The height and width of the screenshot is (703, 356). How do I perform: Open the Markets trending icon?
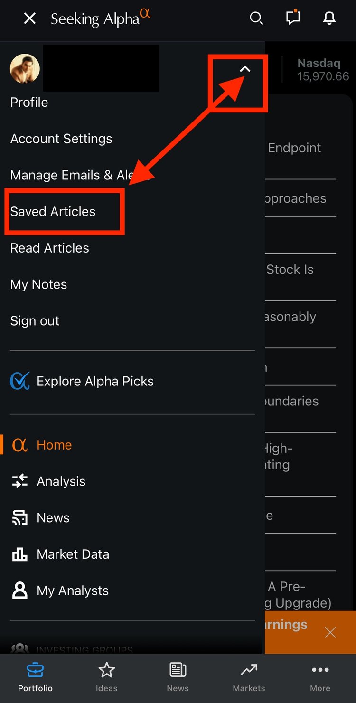[x=249, y=670]
